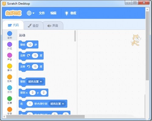Click the window's right vertical scrollbar thumb
This screenshot has height=121, width=152.
click(x=147, y=46)
